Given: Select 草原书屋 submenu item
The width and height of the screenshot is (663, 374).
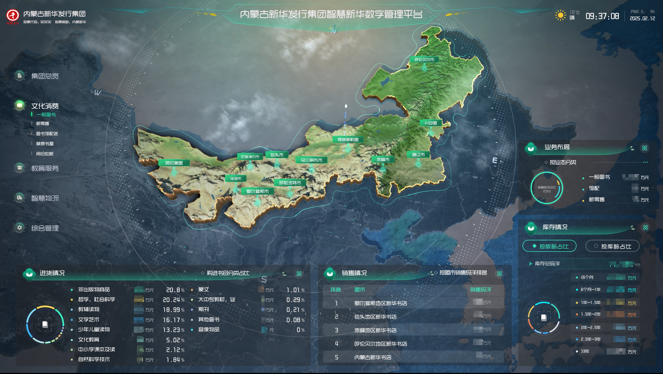Looking at the screenshot, I should [45, 144].
